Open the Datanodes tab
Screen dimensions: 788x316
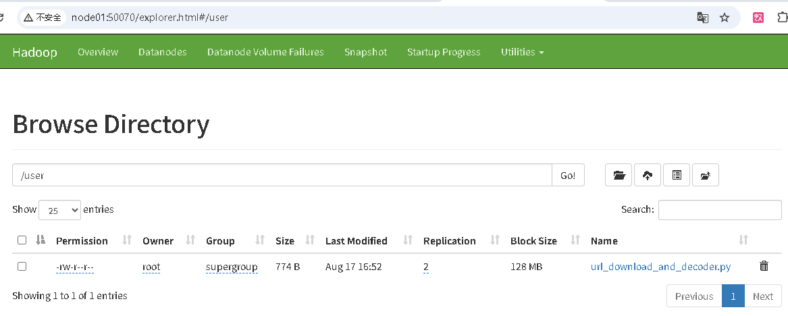(x=162, y=52)
